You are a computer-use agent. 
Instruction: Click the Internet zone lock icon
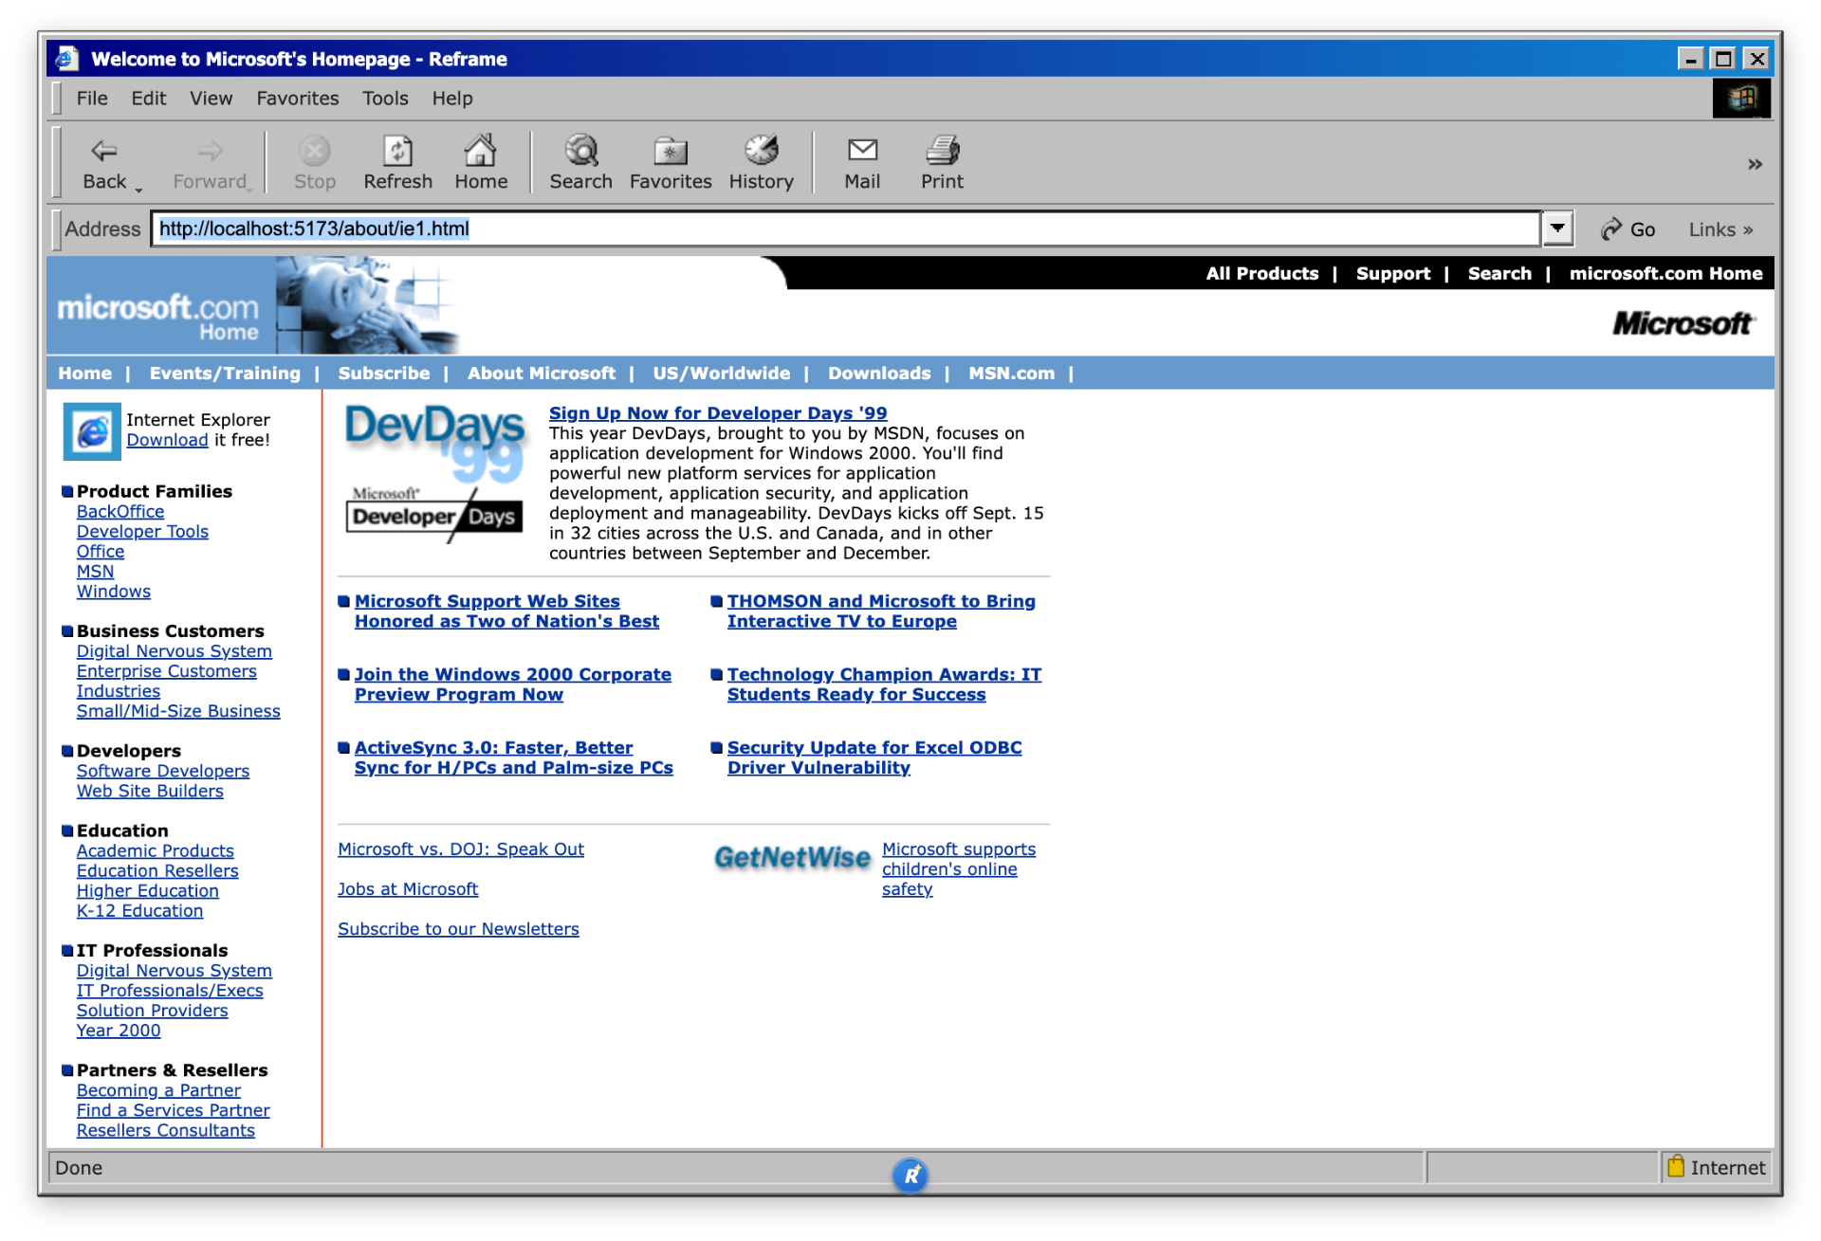pos(1676,1166)
